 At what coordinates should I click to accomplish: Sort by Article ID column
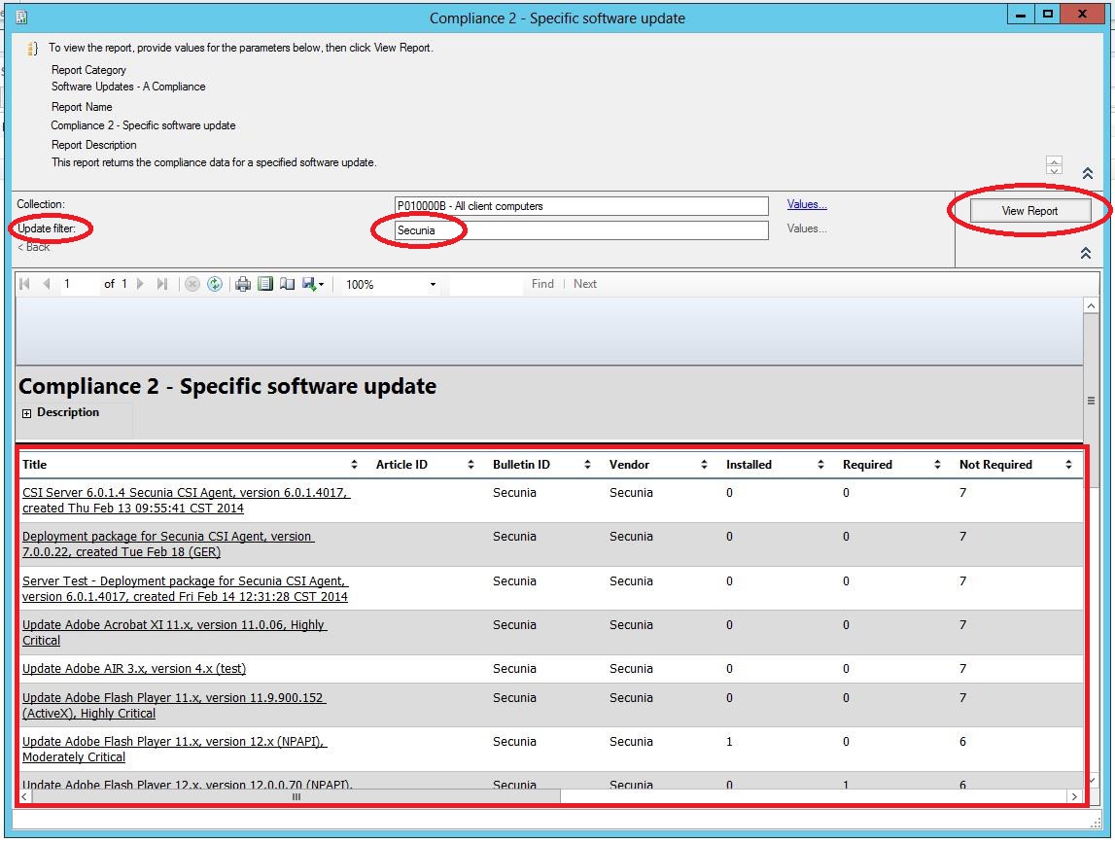pyautogui.click(x=470, y=465)
